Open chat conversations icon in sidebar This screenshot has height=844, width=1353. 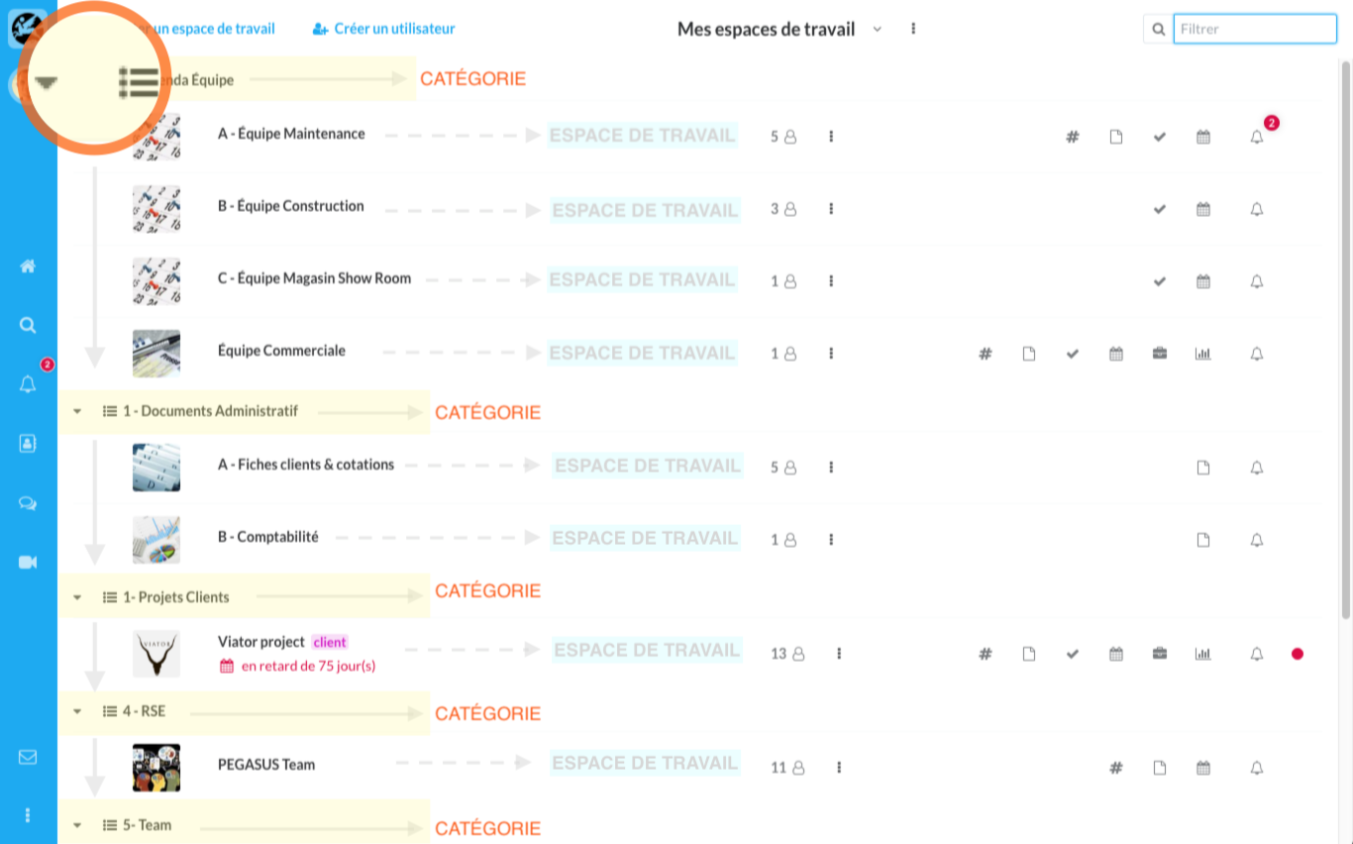coord(28,503)
